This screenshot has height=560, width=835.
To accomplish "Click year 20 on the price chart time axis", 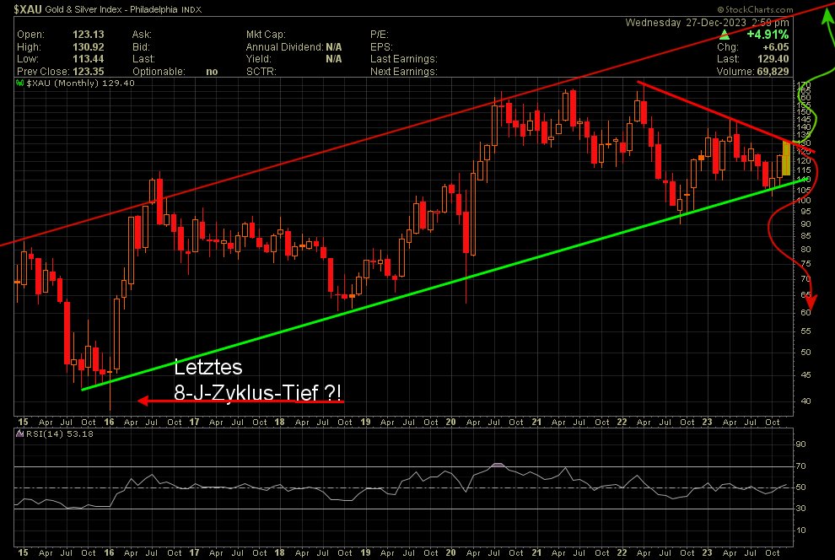I will point(451,423).
